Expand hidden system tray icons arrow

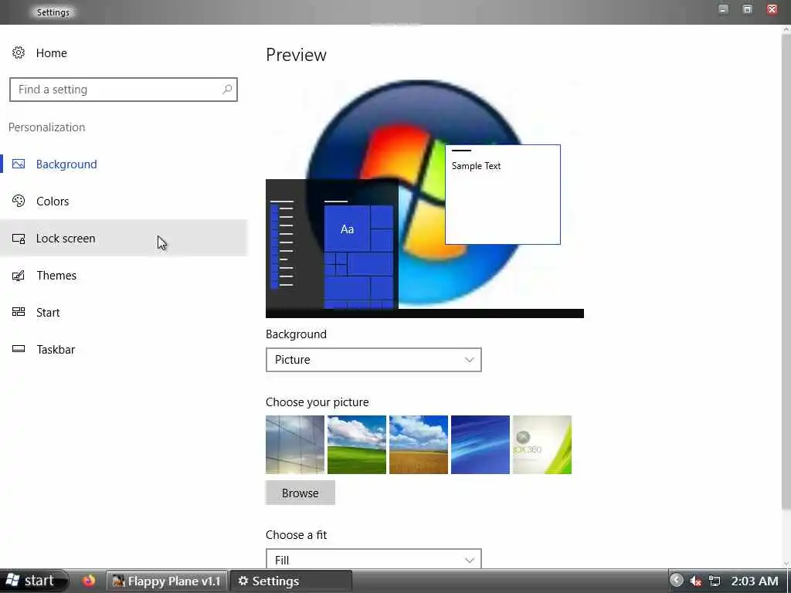click(x=677, y=581)
